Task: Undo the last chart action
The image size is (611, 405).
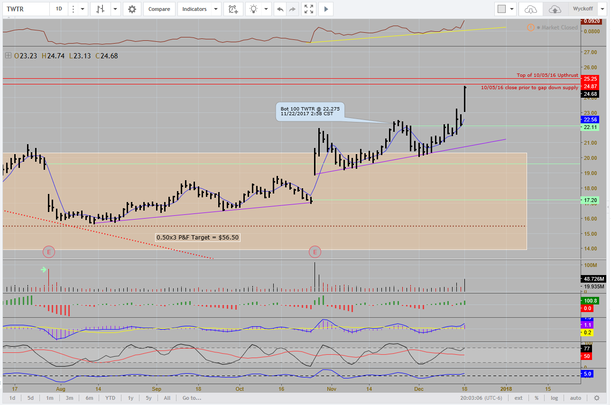Action: (x=280, y=9)
